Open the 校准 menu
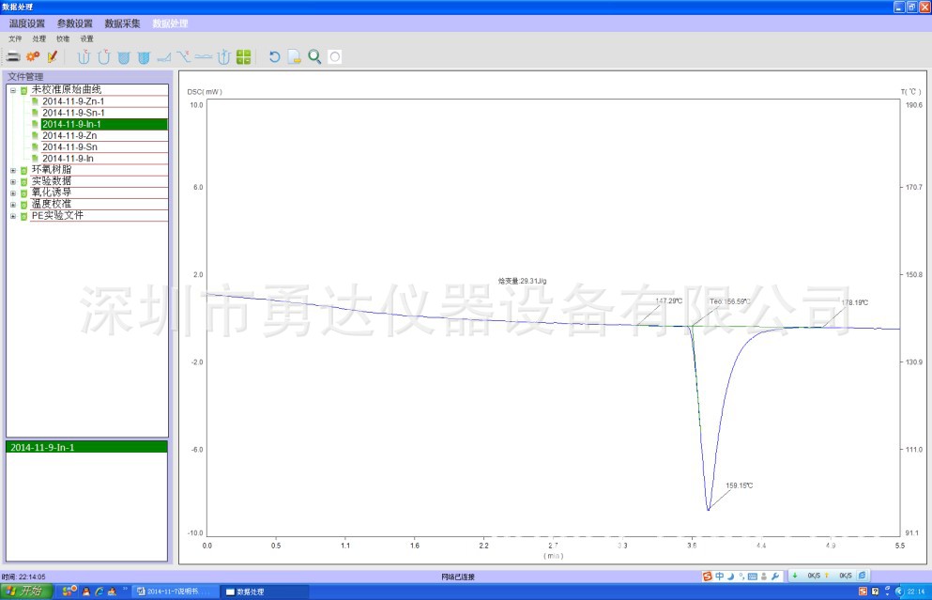 (x=63, y=39)
